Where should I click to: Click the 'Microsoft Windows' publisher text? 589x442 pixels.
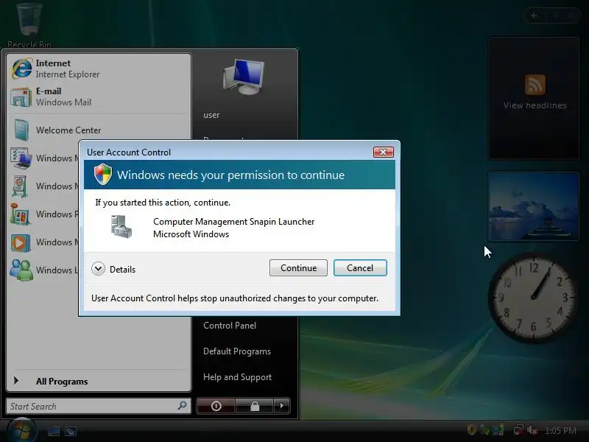pos(191,234)
